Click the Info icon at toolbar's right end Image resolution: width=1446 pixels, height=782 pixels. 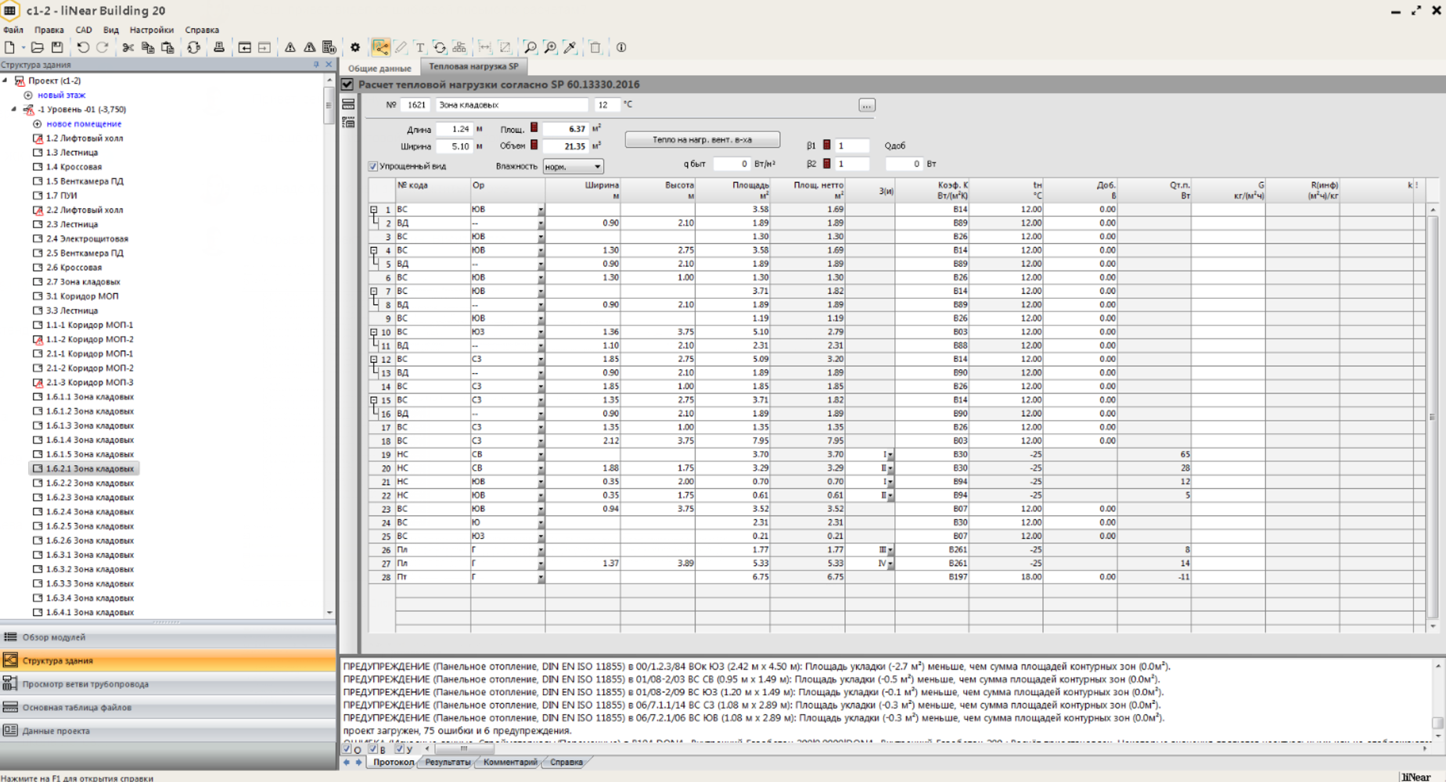tap(621, 48)
